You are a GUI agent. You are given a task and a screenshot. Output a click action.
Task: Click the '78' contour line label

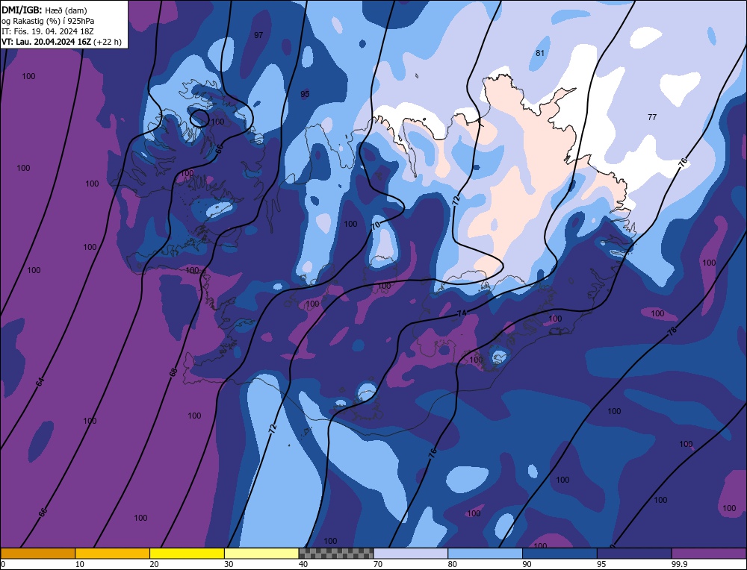(672, 332)
